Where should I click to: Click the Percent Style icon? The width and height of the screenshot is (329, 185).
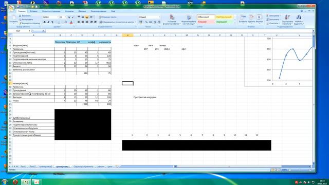147,22
